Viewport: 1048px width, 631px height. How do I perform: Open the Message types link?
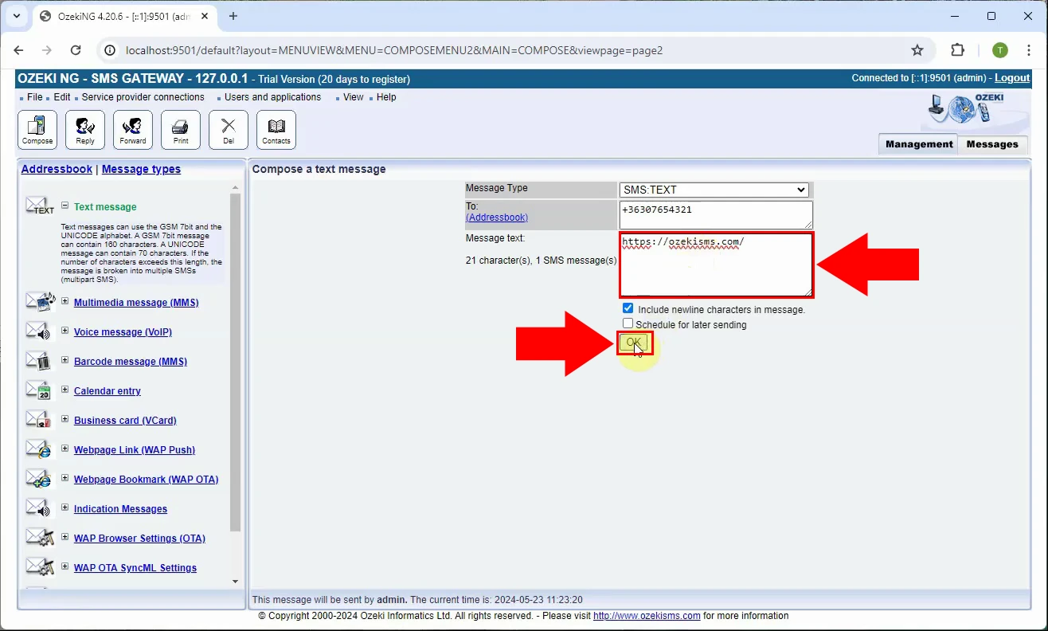point(141,169)
